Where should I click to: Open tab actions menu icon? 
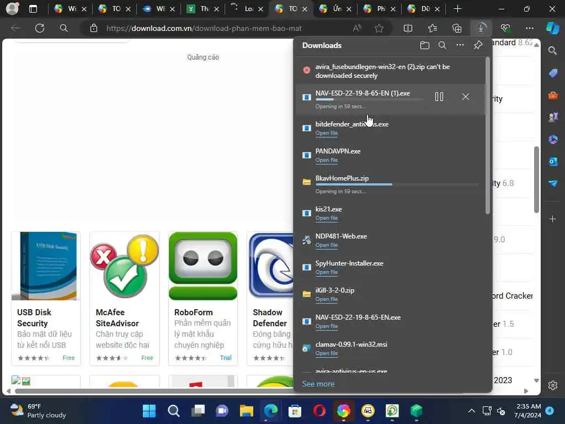[x=33, y=9]
